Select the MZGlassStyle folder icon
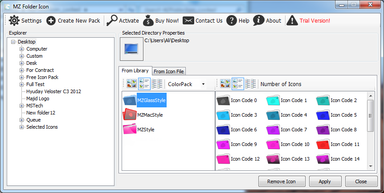This screenshot has height=193, width=384. 129,100
